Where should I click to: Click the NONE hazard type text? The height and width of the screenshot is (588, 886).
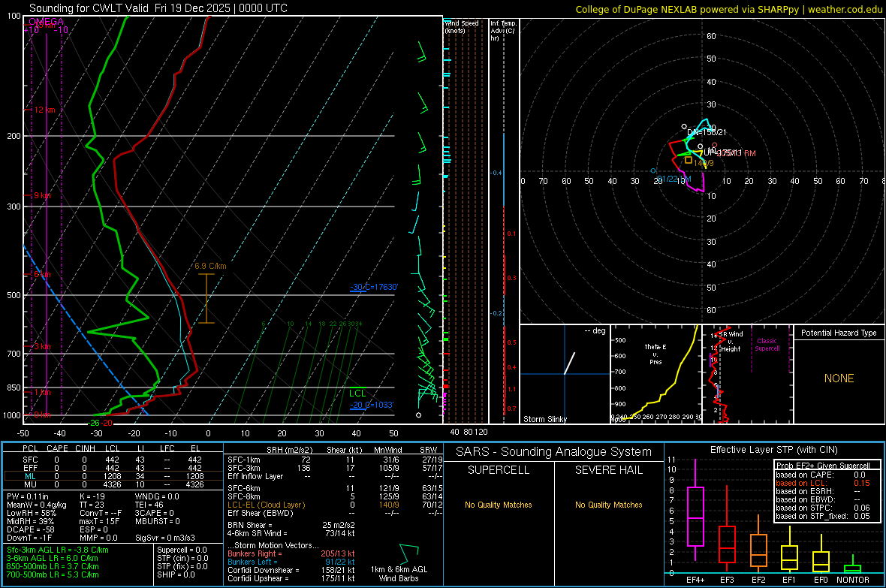click(839, 378)
